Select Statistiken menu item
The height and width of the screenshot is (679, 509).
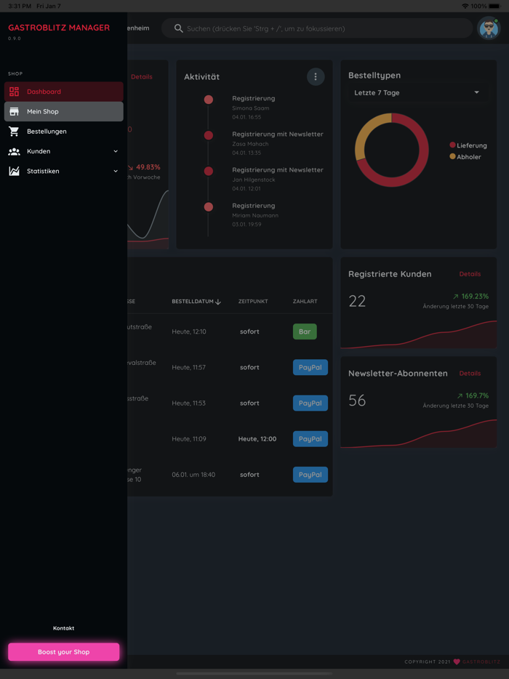(64, 172)
